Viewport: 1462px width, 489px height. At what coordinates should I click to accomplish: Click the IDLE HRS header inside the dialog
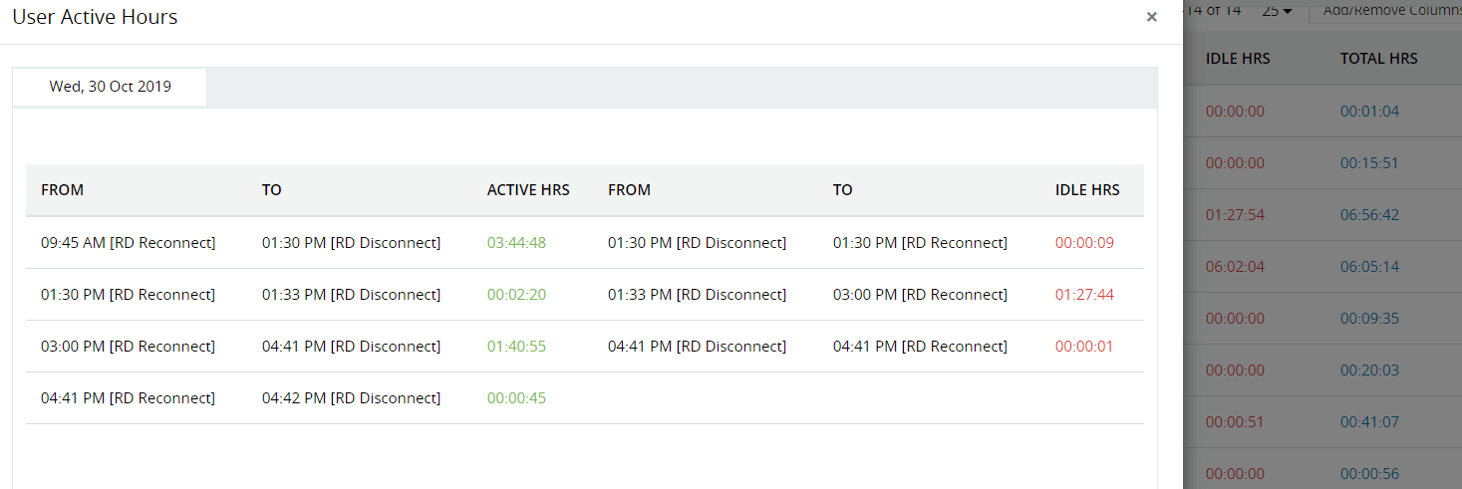1087,190
